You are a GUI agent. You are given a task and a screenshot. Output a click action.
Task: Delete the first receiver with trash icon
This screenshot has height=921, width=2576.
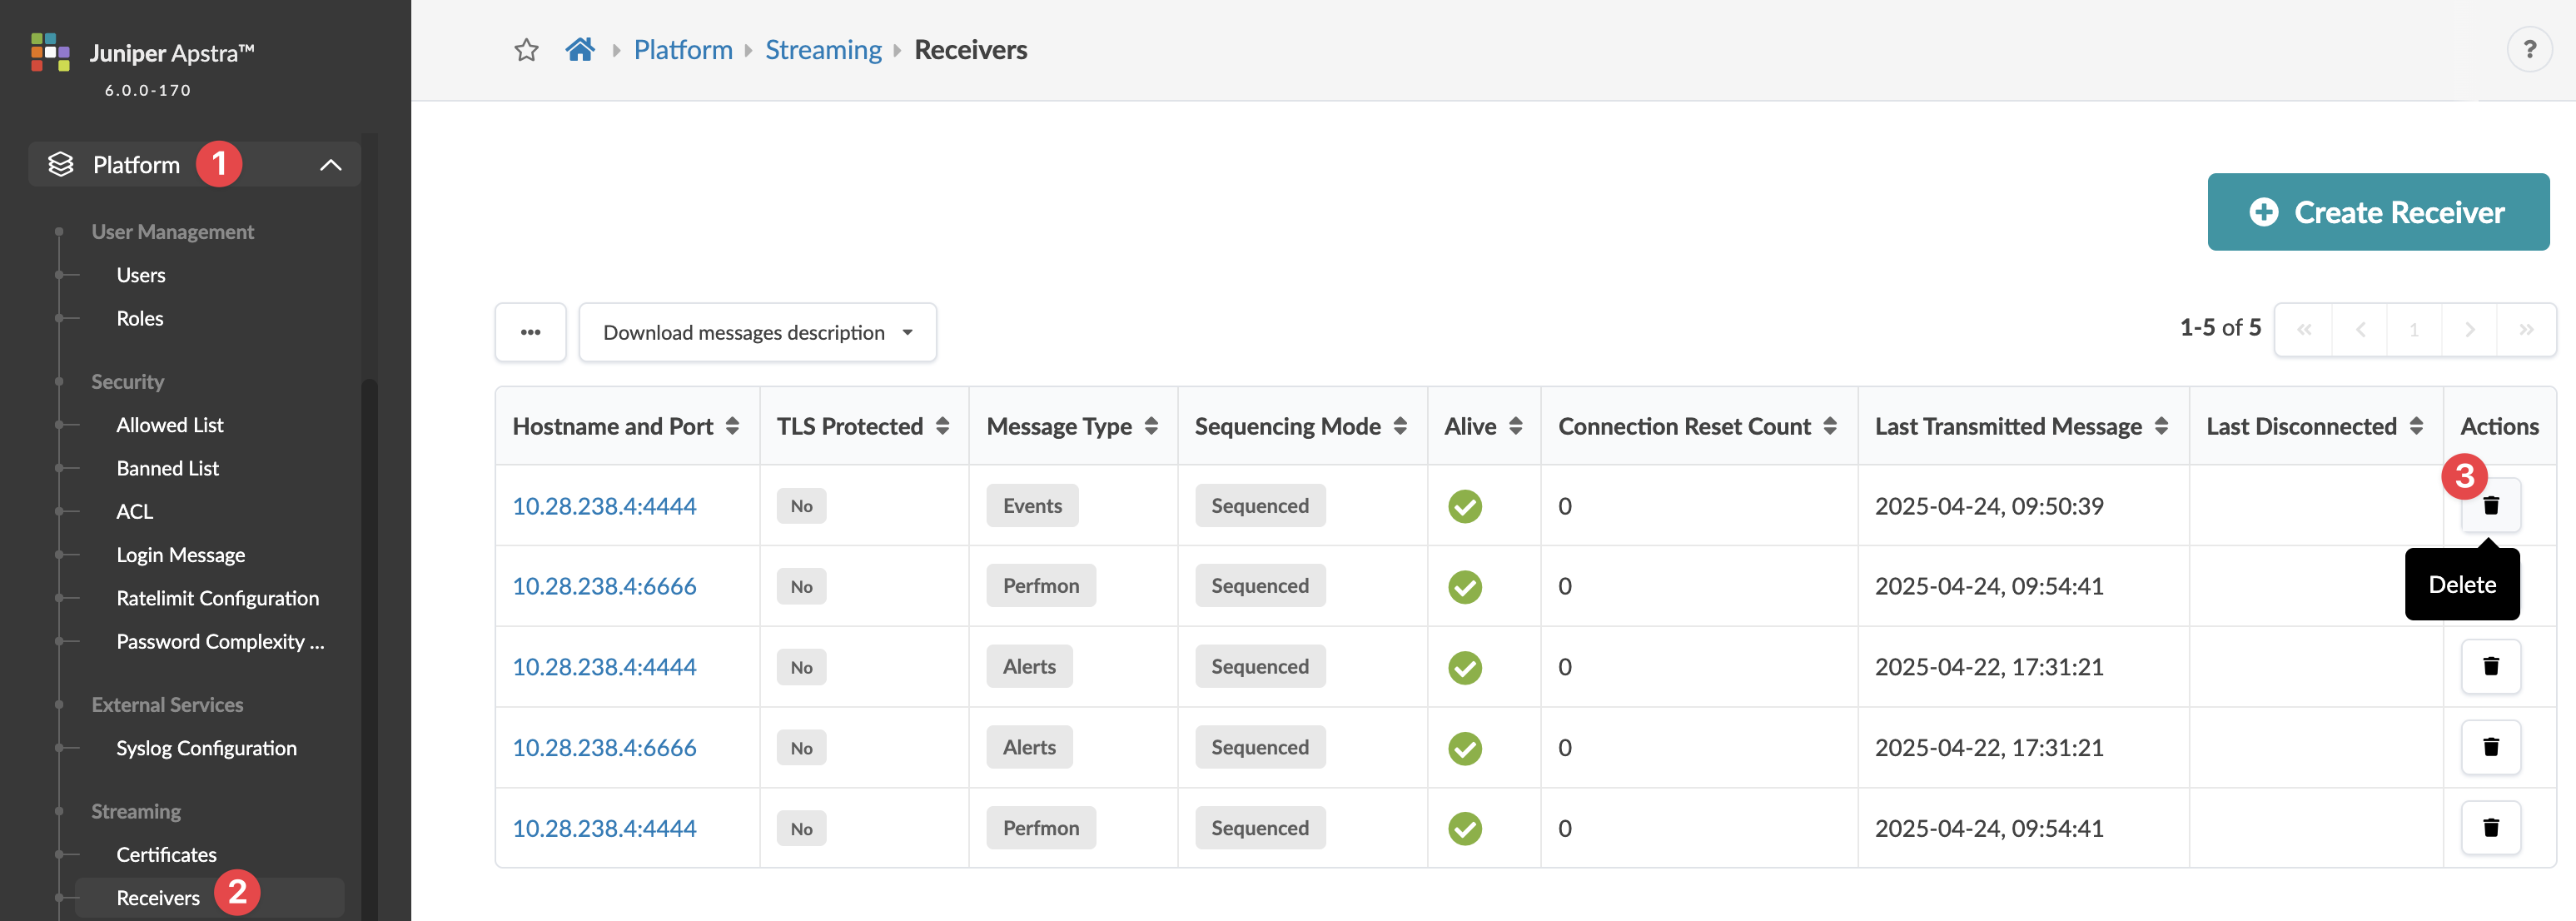(2490, 506)
